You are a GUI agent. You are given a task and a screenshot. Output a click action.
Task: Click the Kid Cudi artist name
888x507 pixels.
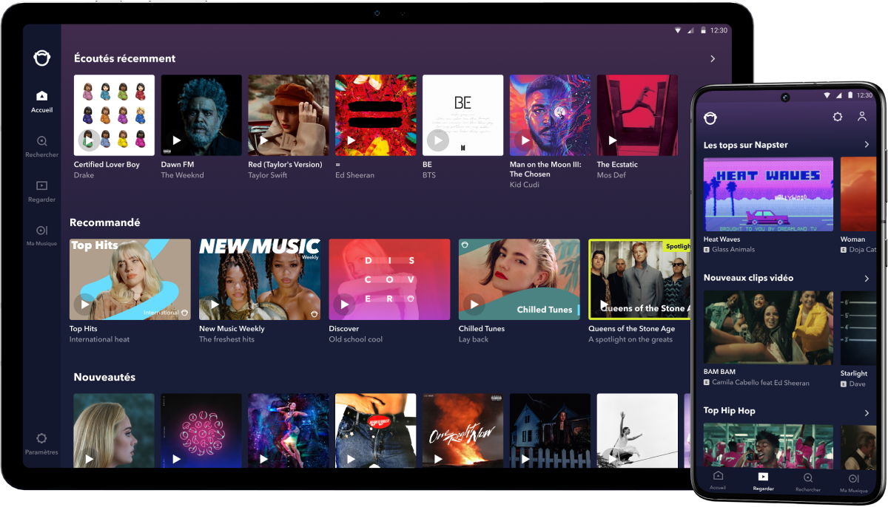click(x=525, y=185)
